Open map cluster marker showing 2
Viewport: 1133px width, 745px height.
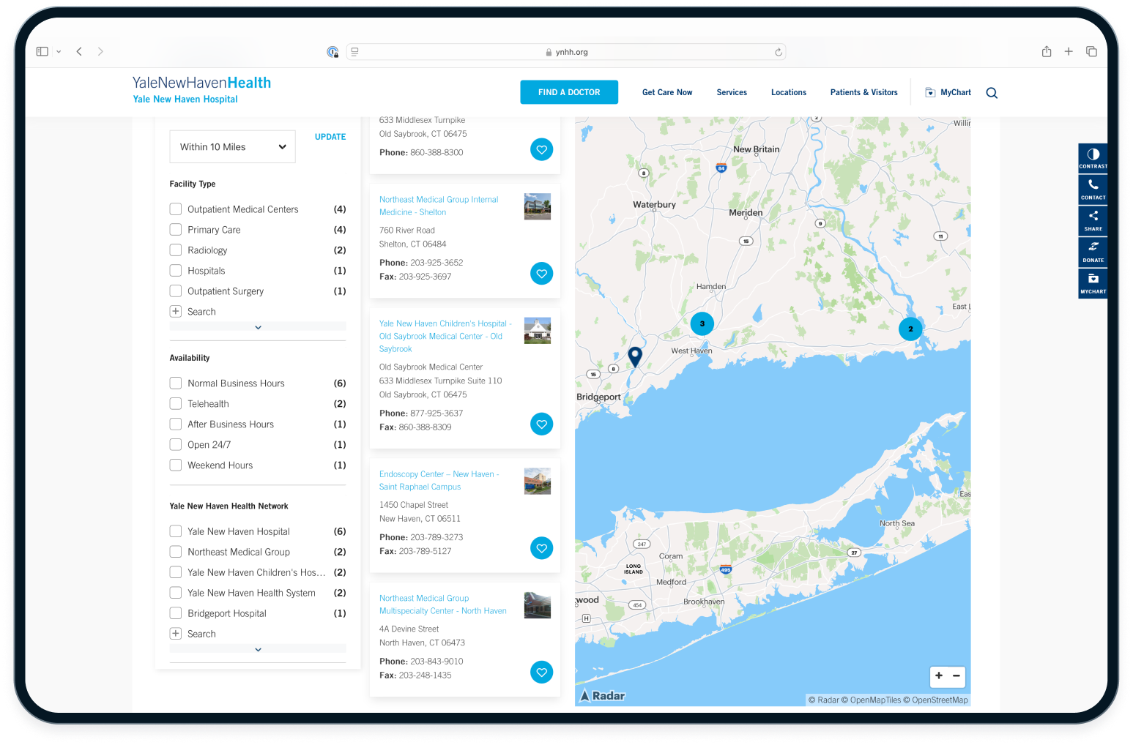click(910, 329)
